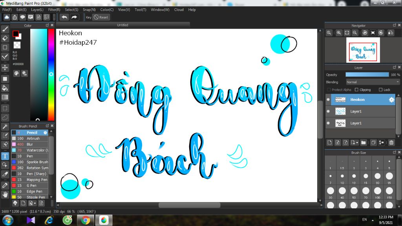Select the Fill rectangle tool
This screenshot has width=402, height=226.
(x=5, y=79)
